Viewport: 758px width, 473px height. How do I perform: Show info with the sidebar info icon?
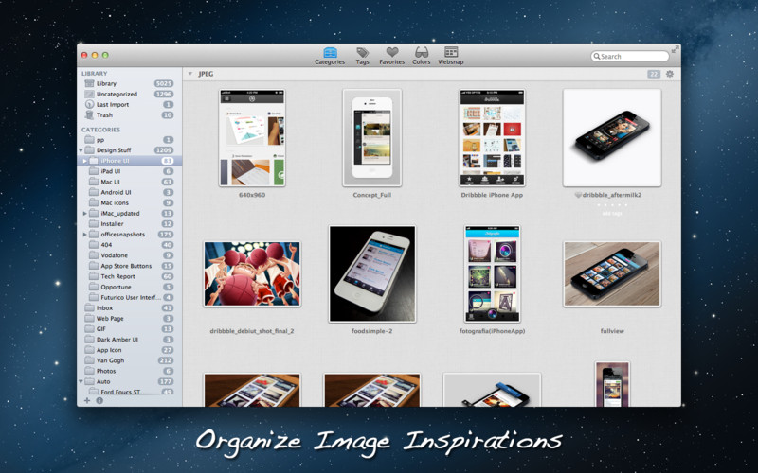pyautogui.click(x=99, y=400)
